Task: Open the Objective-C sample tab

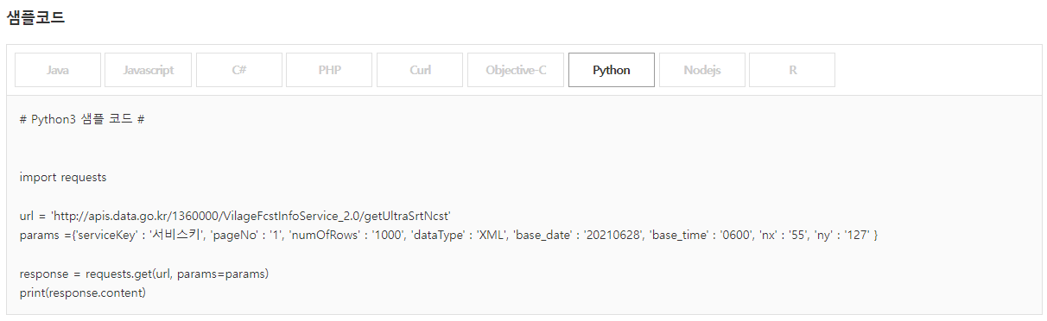Action: click(516, 70)
